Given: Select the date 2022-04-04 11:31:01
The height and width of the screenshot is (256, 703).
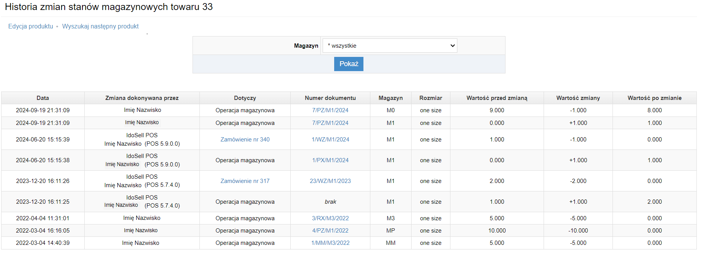Looking at the screenshot, I should click(x=43, y=218).
